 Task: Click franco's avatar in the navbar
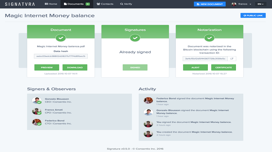pyautogui.click(x=234, y=4)
